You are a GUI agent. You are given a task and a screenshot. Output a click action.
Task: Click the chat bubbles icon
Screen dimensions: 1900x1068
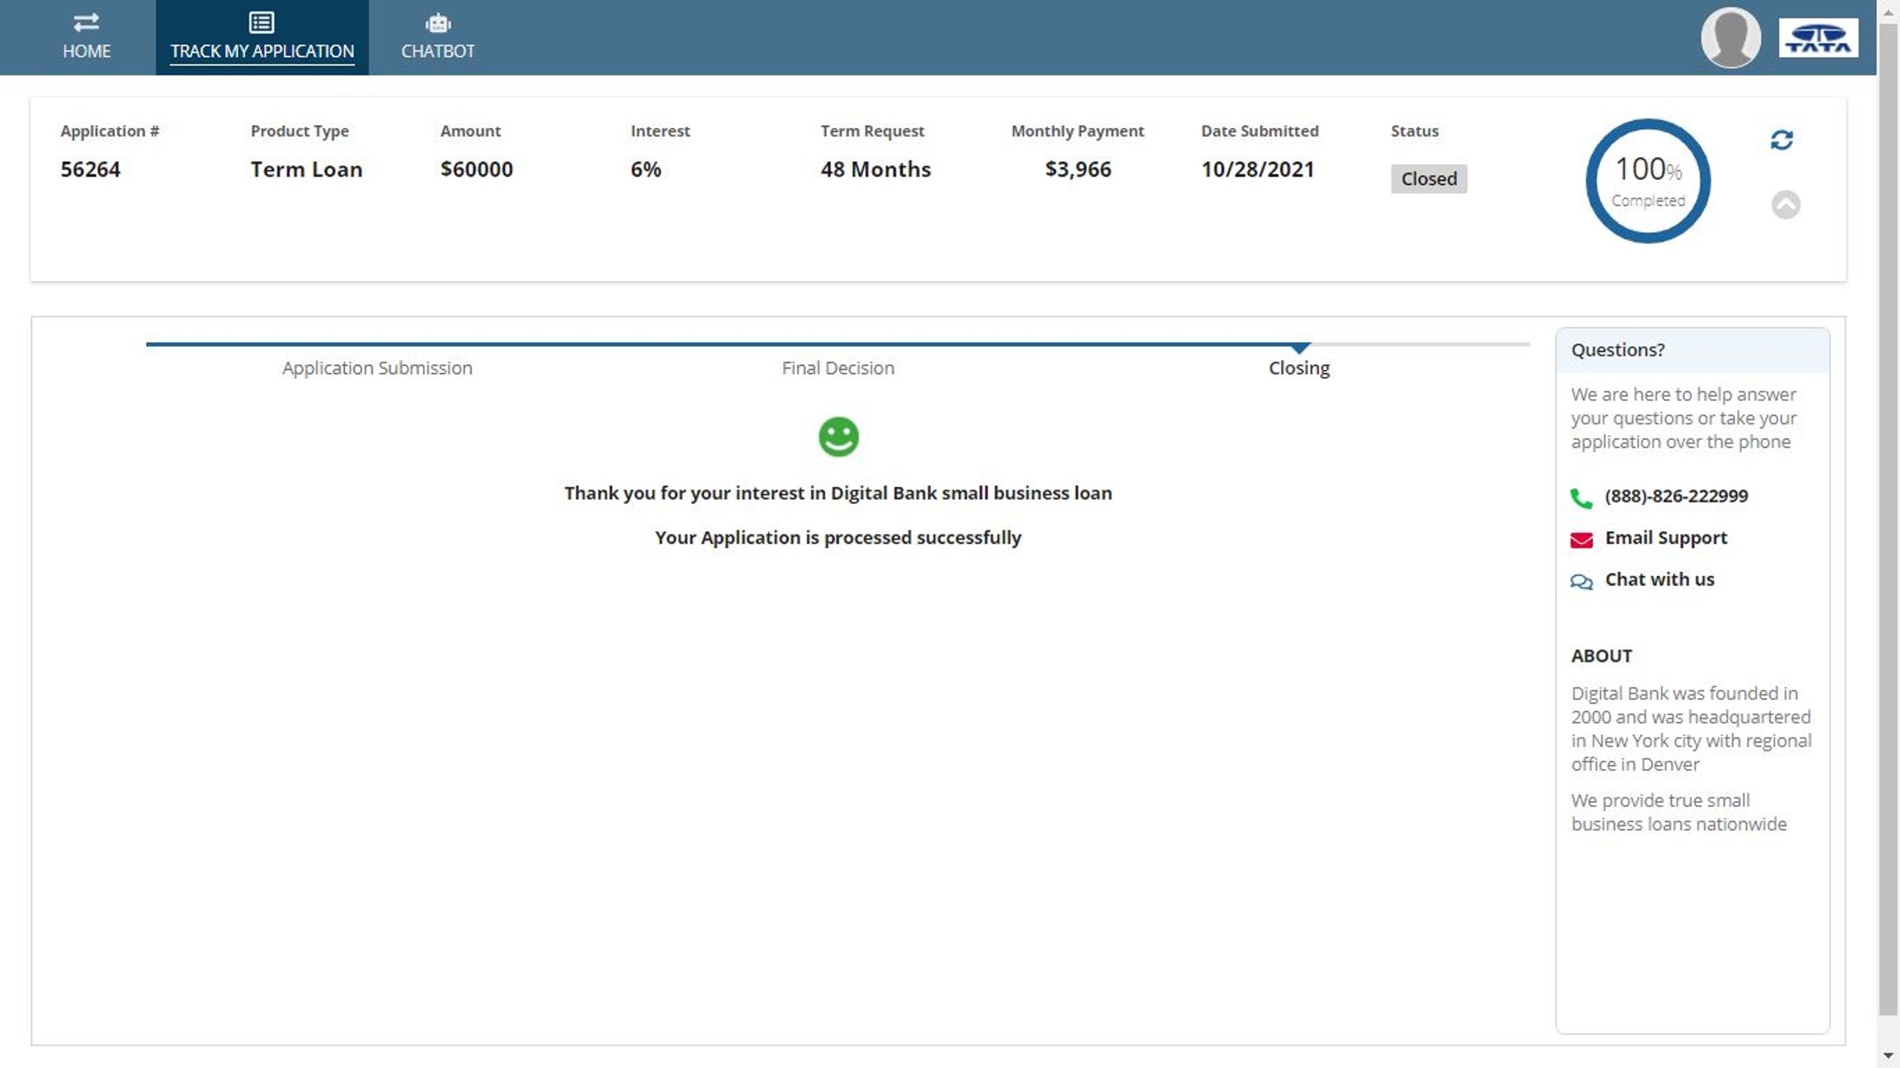point(1581,582)
